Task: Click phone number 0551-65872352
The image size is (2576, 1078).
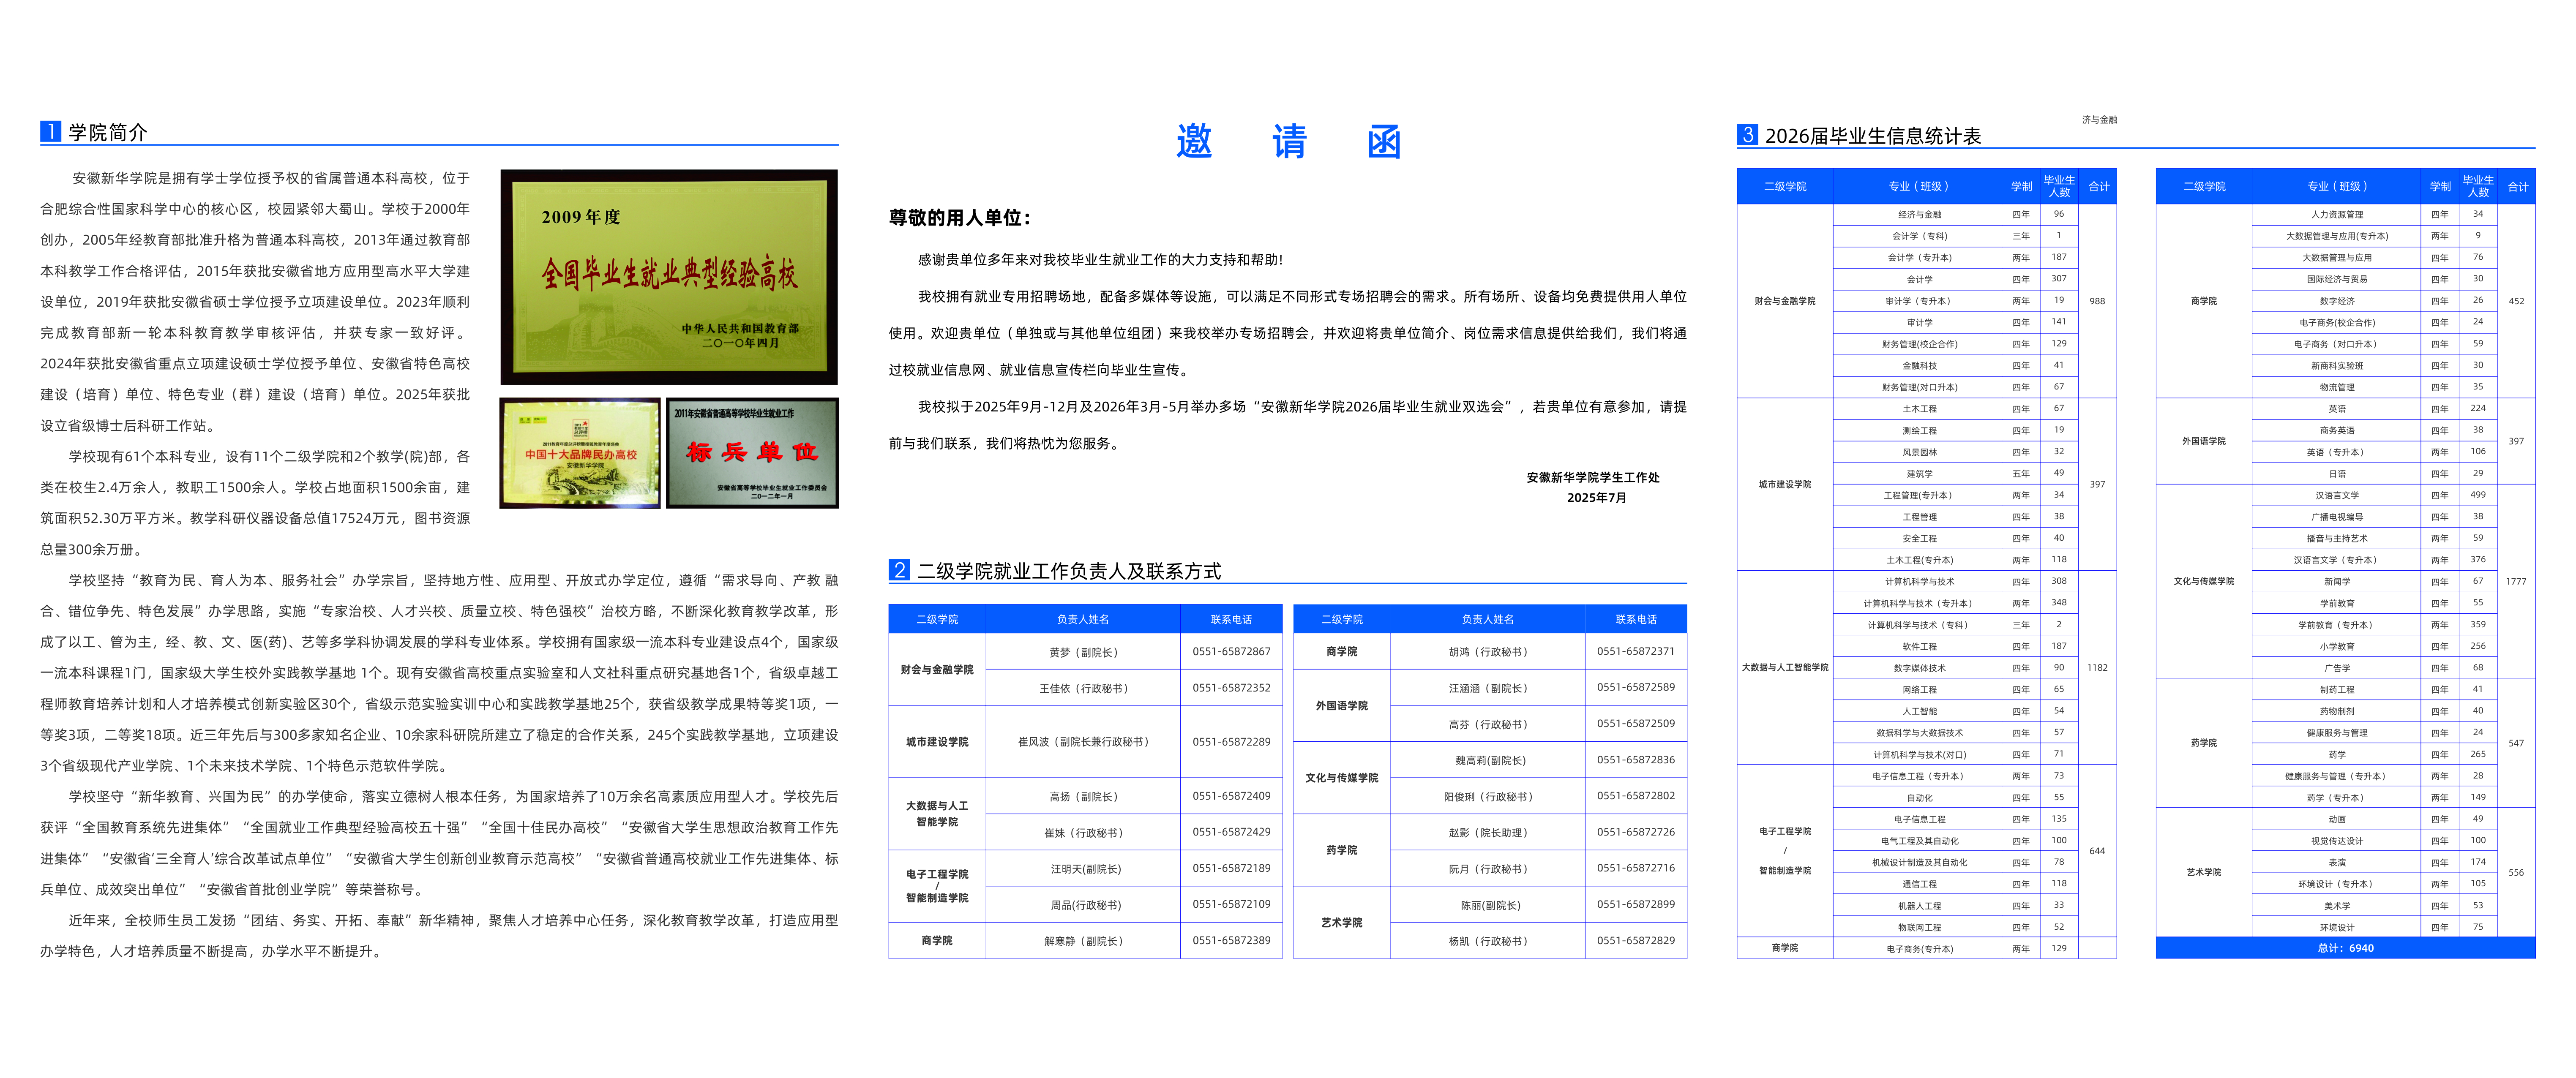Action: 1231,688
